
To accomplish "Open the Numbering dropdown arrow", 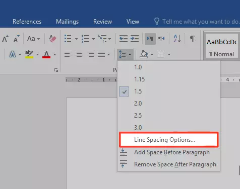I will click(93, 39).
